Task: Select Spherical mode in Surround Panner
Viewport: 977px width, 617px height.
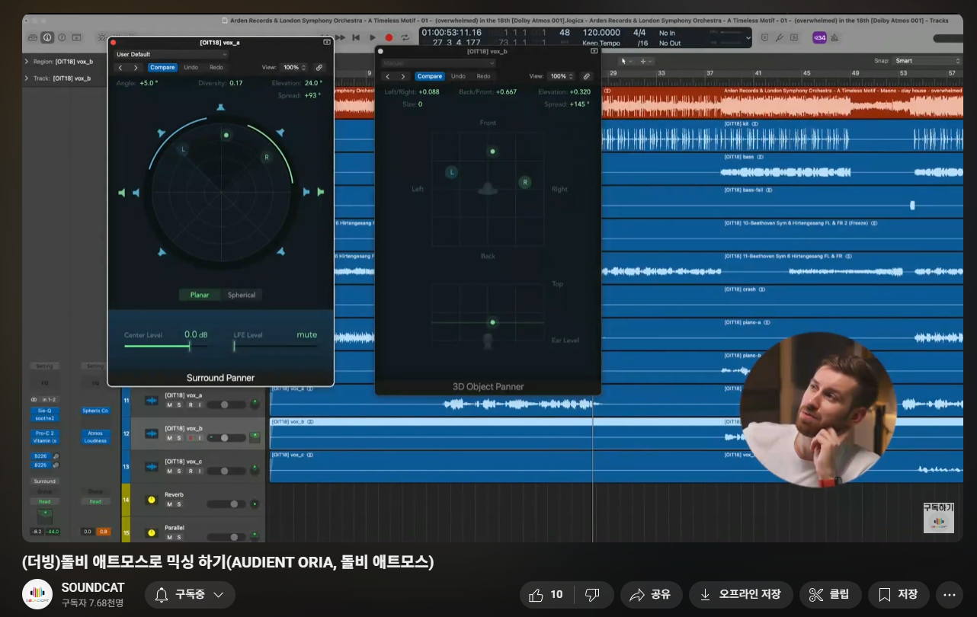Action: (x=242, y=295)
